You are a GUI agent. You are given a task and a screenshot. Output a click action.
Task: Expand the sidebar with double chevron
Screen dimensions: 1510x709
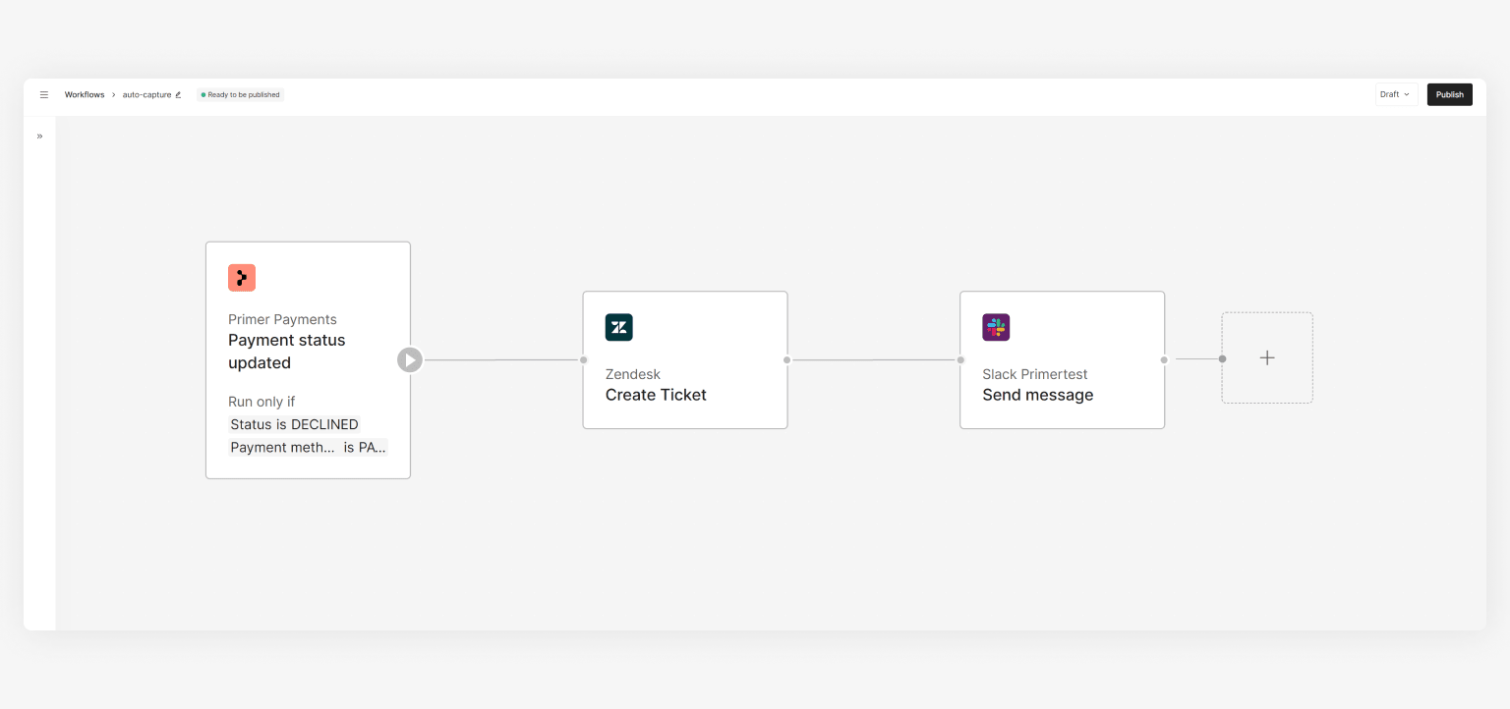pyautogui.click(x=39, y=136)
